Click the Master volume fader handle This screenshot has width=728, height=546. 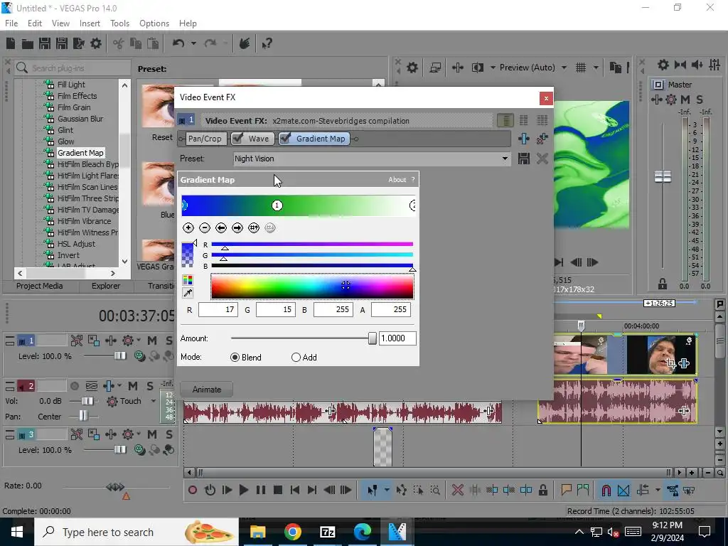tap(663, 176)
